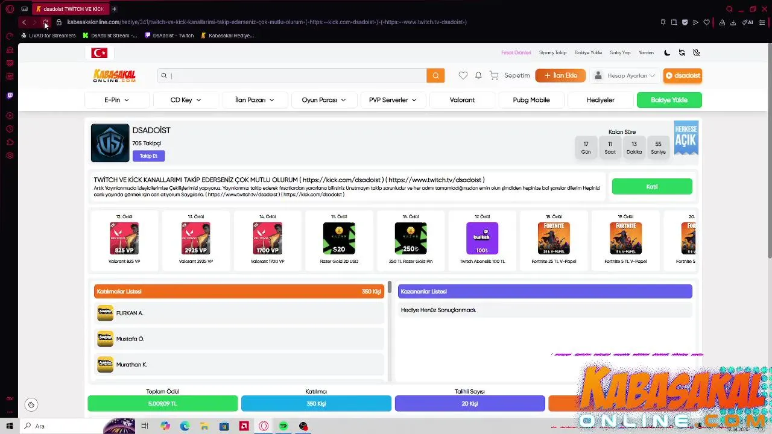Click the orange İlan Ekle button

[560, 75]
